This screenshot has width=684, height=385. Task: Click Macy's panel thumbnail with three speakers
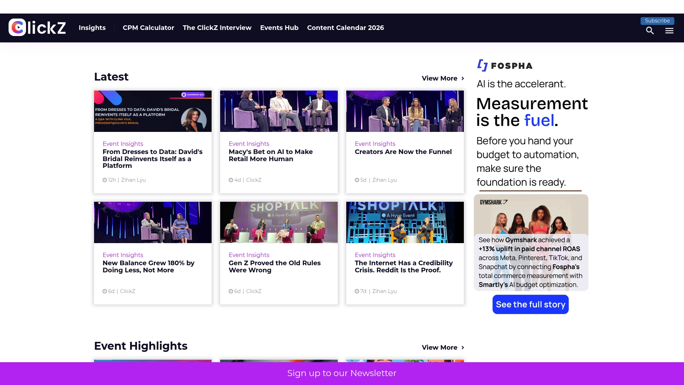279,111
